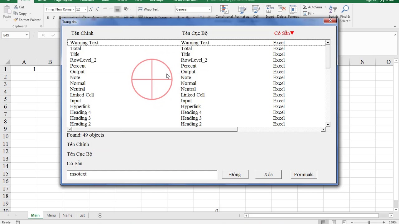
Task: Click the Formuals button
Action: (304, 175)
